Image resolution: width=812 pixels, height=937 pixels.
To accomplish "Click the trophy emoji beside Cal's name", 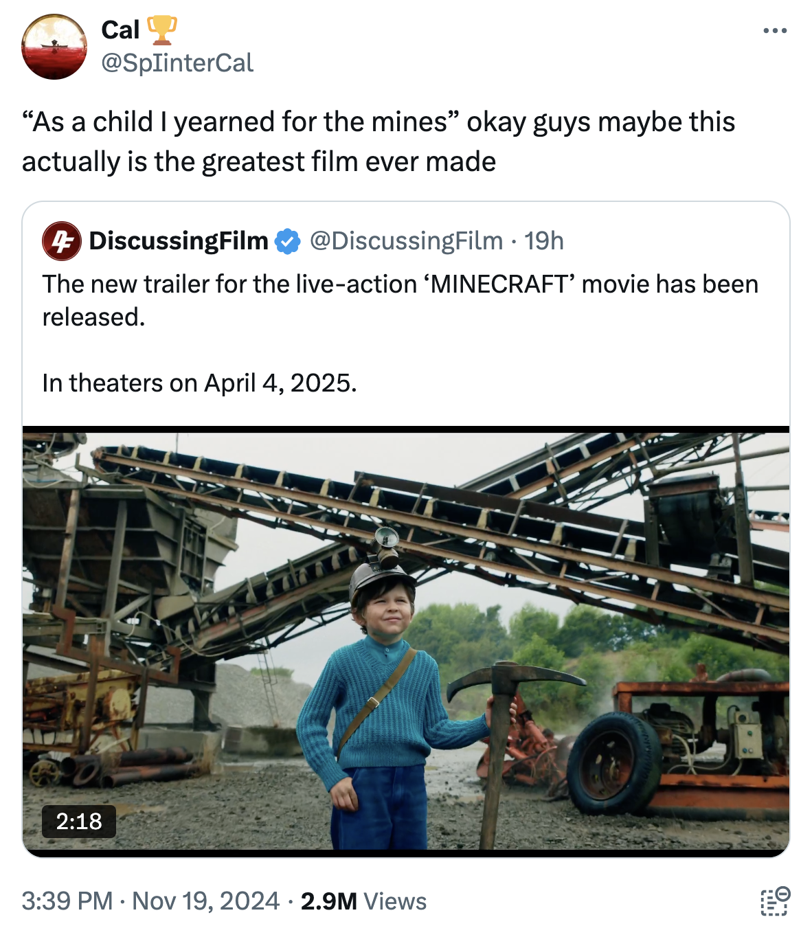I will (x=161, y=30).
